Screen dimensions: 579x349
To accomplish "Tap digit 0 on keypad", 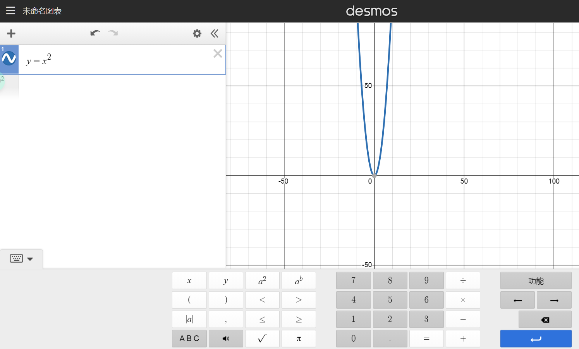I will click(354, 339).
